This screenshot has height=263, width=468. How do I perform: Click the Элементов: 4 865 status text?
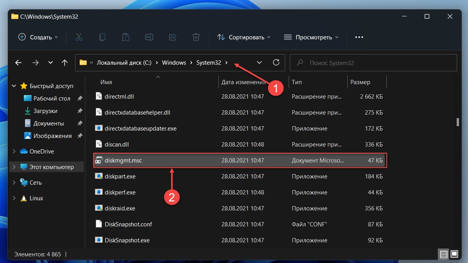point(38,254)
